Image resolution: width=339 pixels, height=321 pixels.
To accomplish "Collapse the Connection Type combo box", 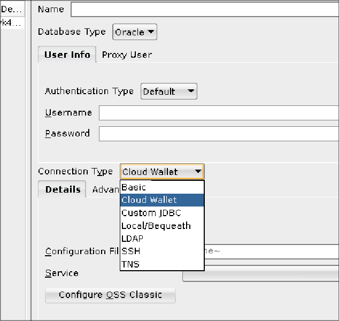I will [161, 172].
